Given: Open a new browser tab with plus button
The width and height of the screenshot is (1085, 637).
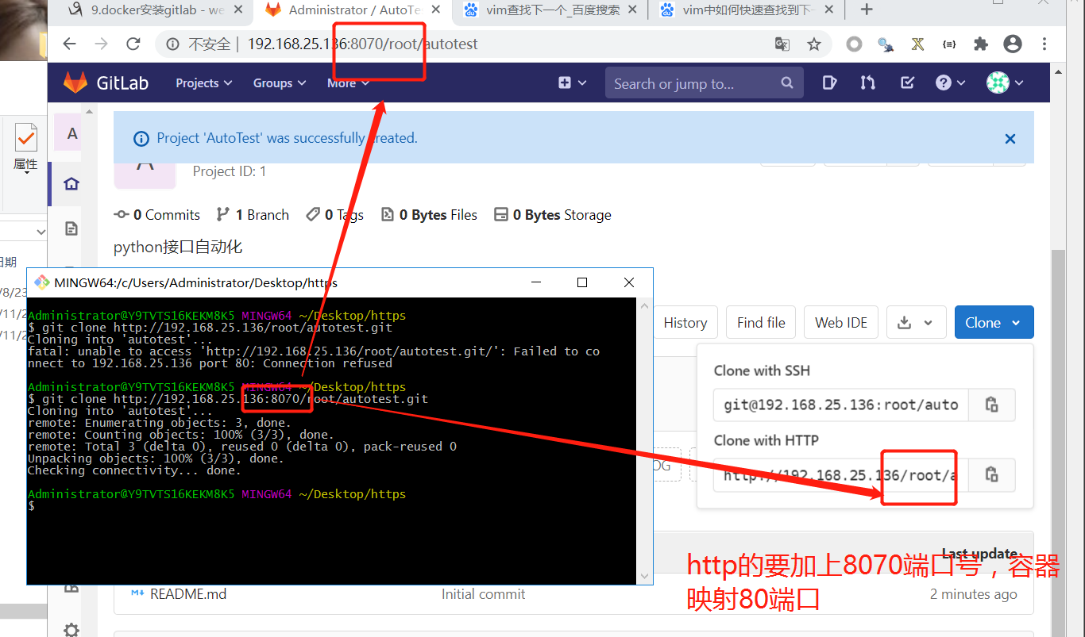Looking at the screenshot, I should [x=867, y=10].
